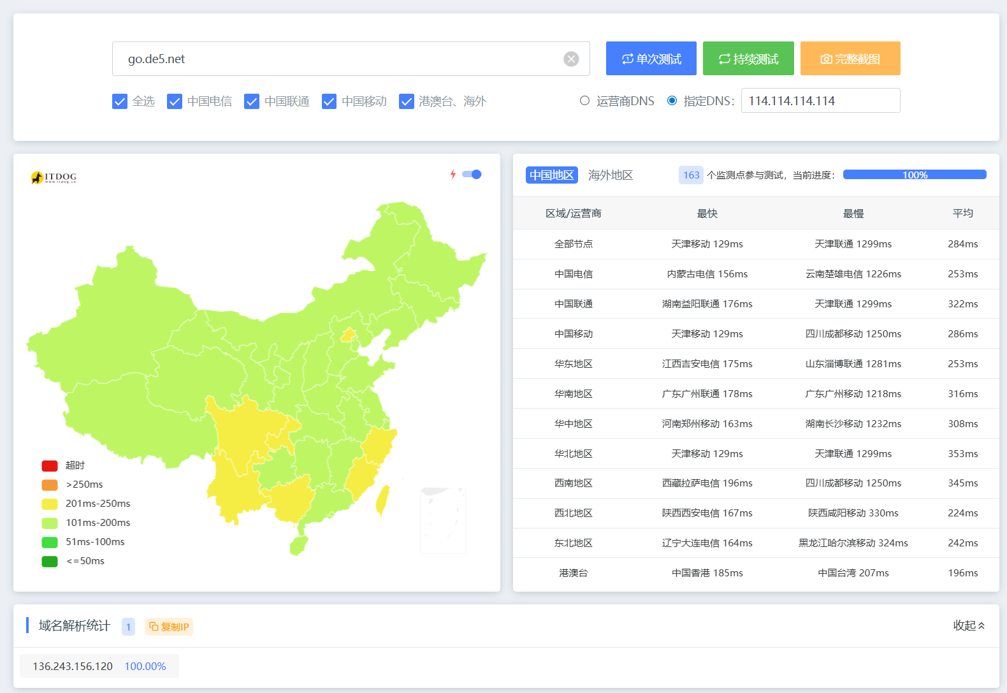The height and width of the screenshot is (693, 1007).
Task: Click the count badge beside 域名解析统计
Action: point(128,627)
